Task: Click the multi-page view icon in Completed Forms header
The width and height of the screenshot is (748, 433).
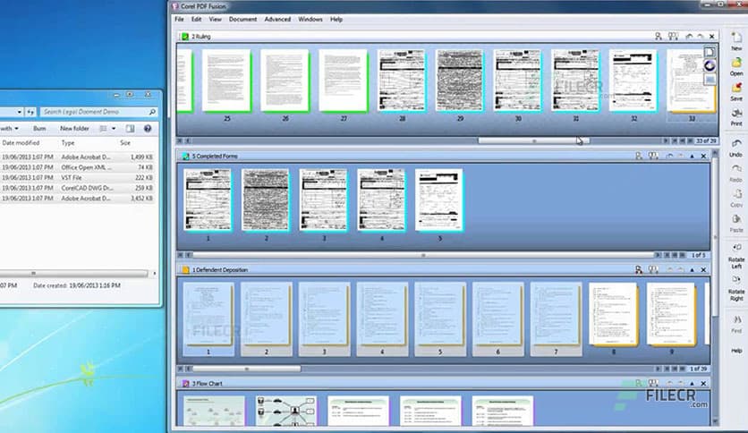Action: point(653,156)
